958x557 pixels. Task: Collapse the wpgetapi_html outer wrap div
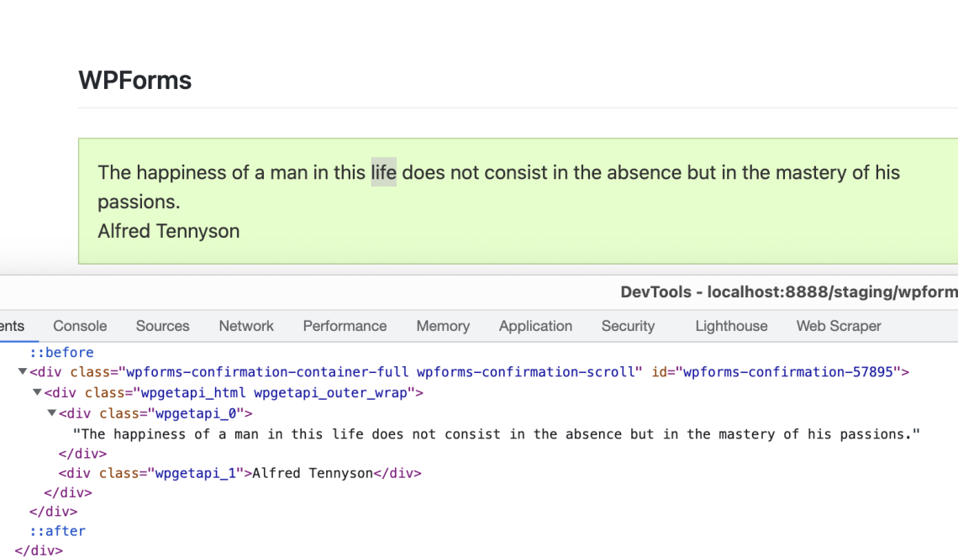click(35, 392)
